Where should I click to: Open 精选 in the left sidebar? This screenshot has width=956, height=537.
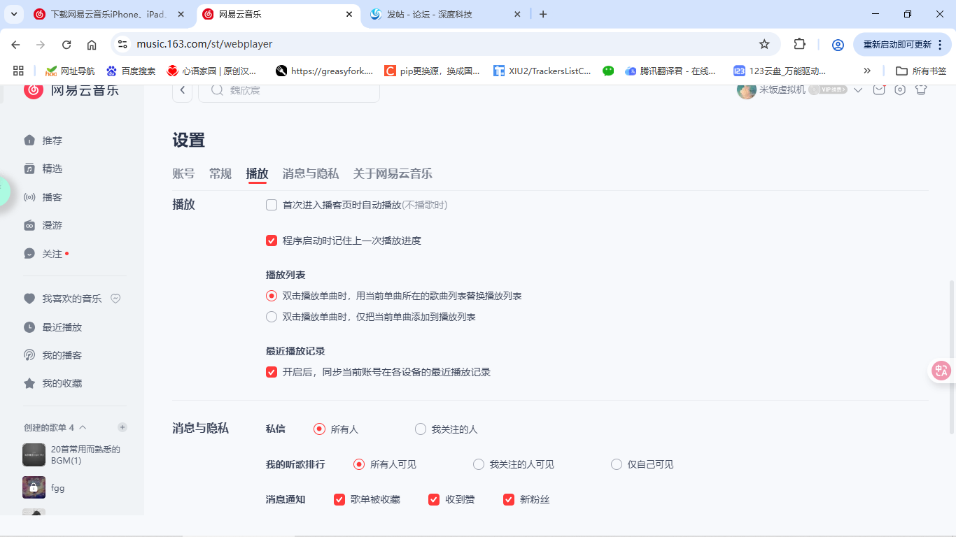[43, 169]
